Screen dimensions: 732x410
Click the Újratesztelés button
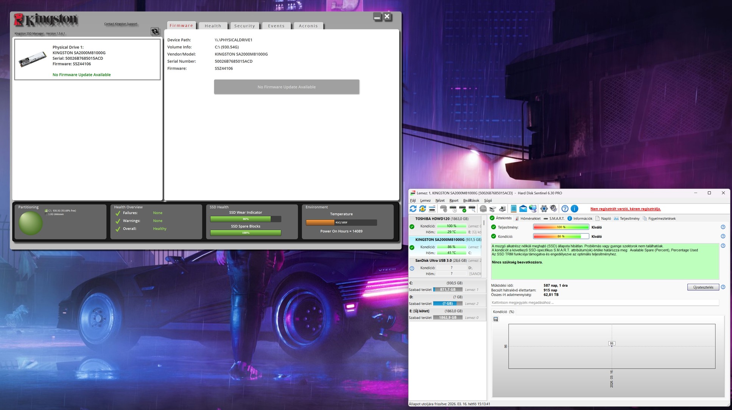coord(703,287)
